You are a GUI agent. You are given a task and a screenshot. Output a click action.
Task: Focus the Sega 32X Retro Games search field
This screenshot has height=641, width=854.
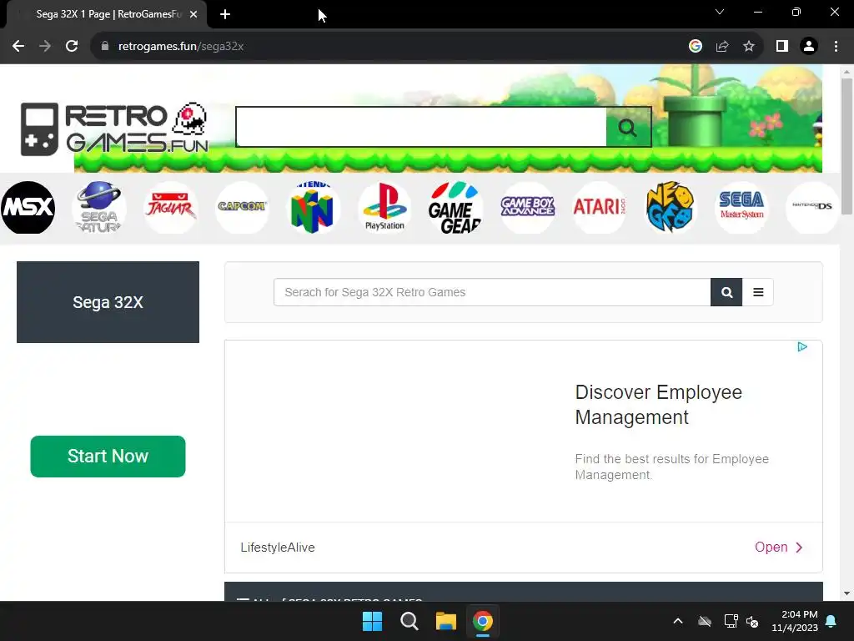pos(492,292)
